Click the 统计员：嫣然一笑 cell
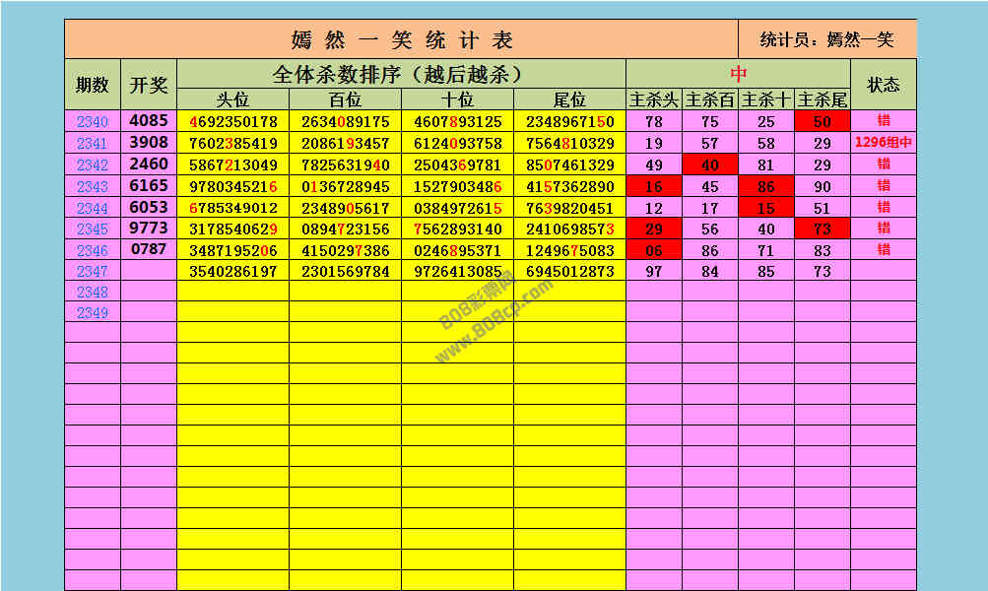 click(x=827, y=39)
